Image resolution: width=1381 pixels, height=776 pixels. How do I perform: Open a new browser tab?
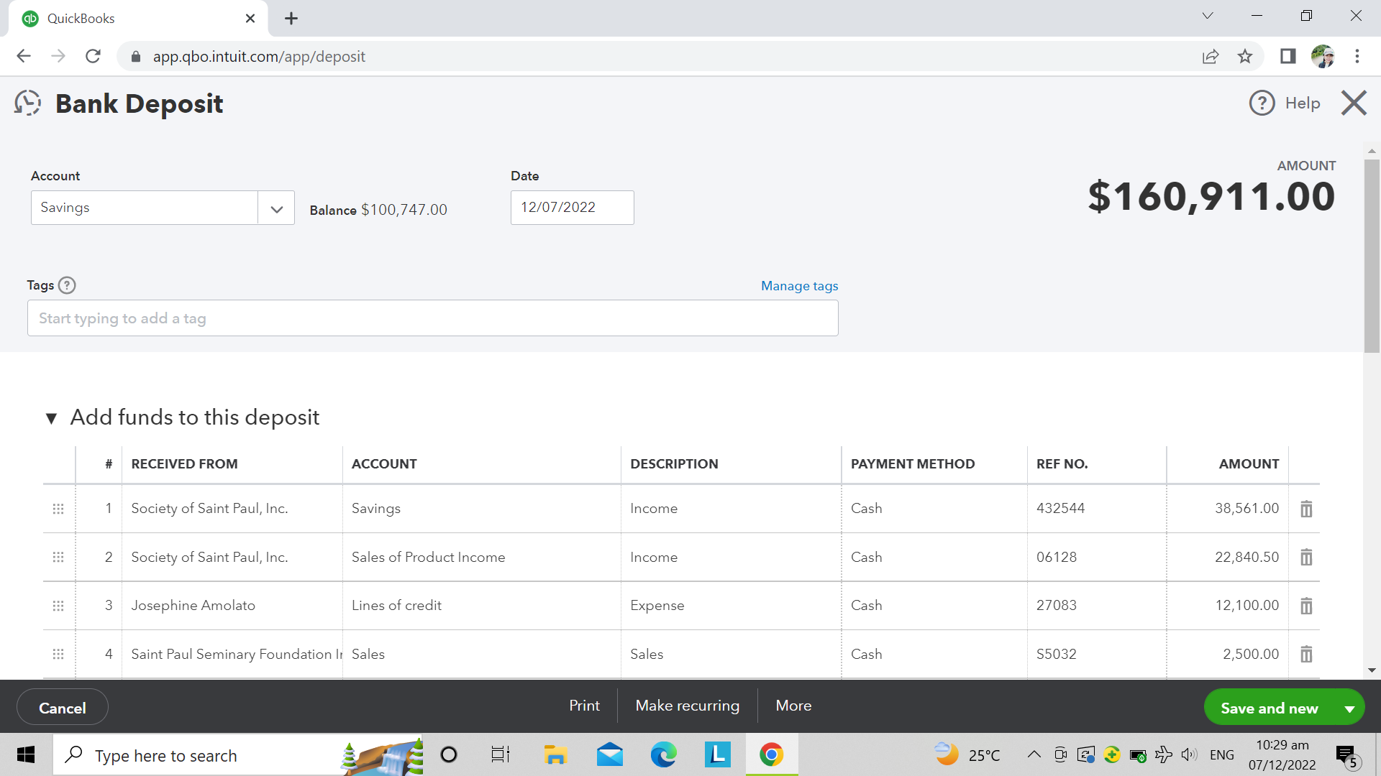(x=291, y=18)
